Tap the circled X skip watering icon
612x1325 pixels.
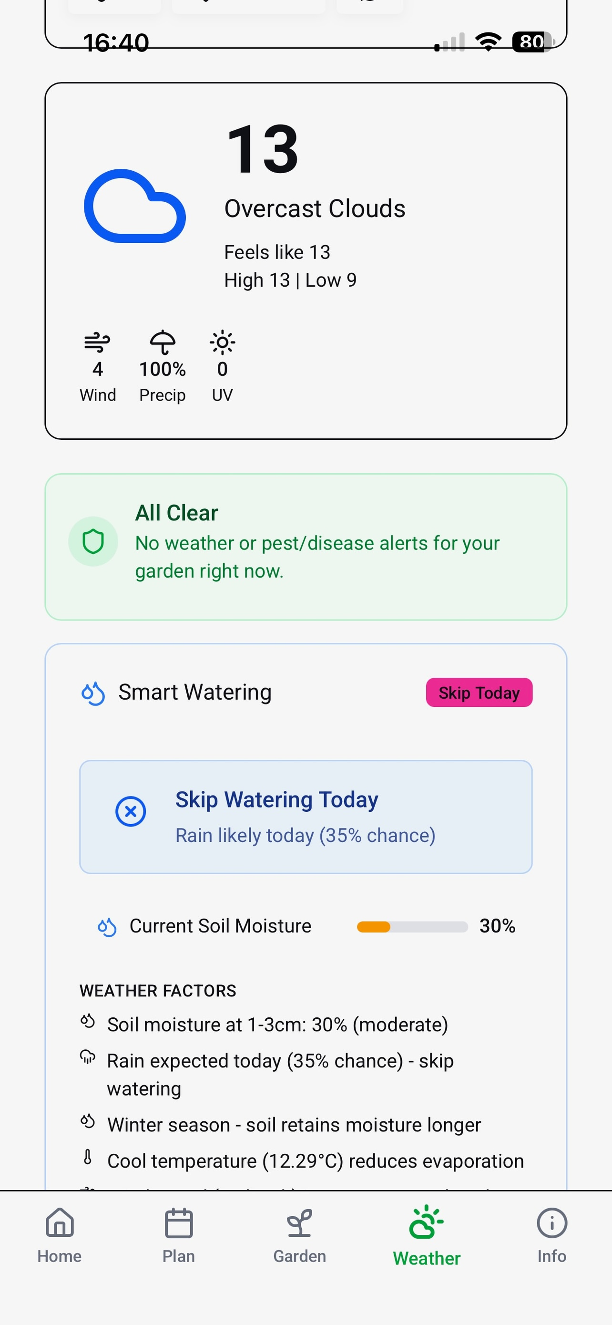[131, 812]
